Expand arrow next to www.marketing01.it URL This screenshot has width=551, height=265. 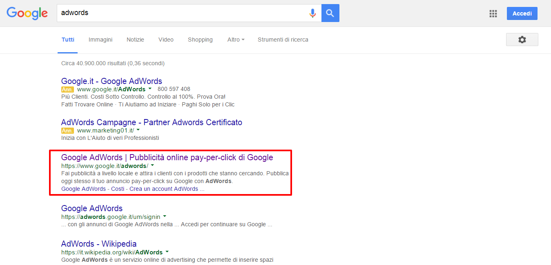point(138,130)
